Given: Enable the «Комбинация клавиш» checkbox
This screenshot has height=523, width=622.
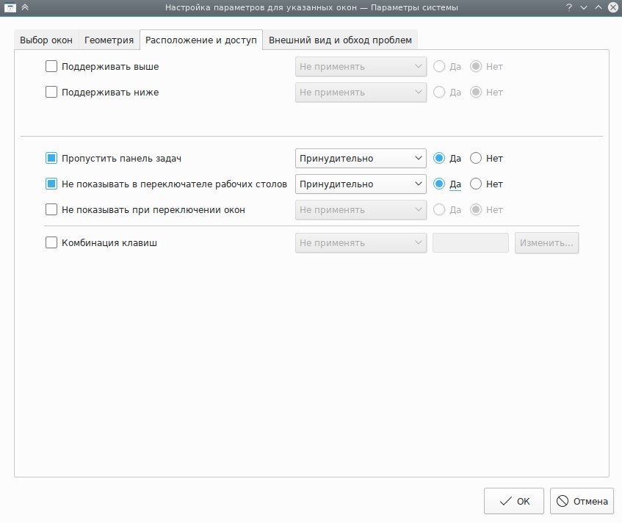Looking at the screenshot, I should [x=51, y=242].
